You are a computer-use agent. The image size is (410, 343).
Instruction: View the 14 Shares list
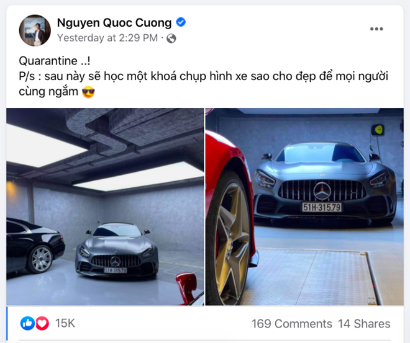tap(364, 324)
